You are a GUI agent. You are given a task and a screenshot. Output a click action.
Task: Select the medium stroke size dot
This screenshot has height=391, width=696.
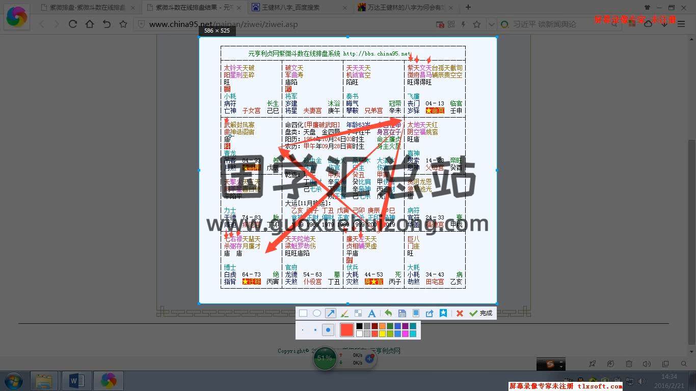click(315, 330)
